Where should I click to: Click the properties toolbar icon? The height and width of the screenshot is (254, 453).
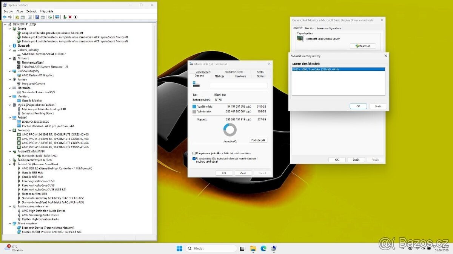pos(30,17)
